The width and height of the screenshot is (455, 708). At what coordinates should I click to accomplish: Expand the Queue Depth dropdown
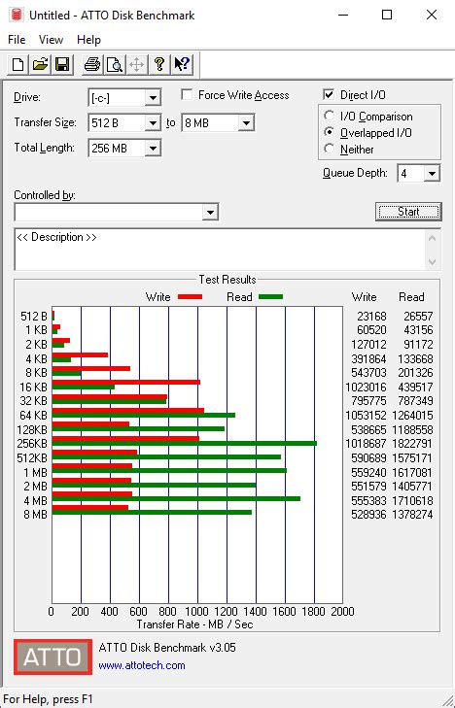[432, 174]
